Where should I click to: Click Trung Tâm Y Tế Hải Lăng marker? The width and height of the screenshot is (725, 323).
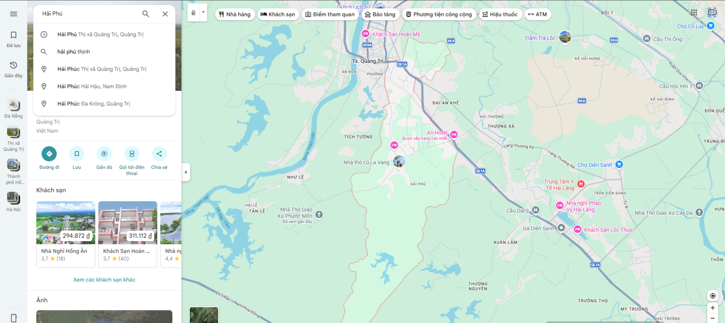[x=581, y=184]
